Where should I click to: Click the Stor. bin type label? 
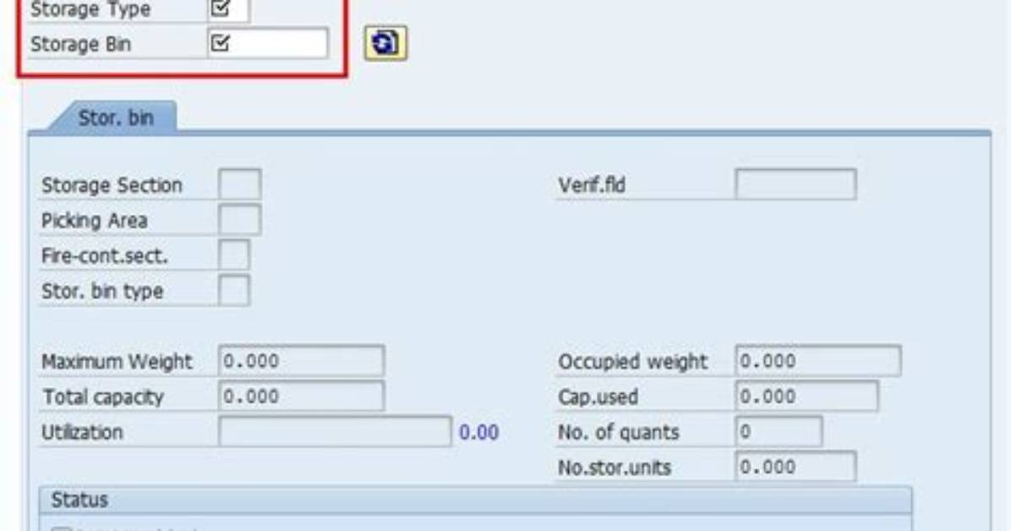click(102, 291)
